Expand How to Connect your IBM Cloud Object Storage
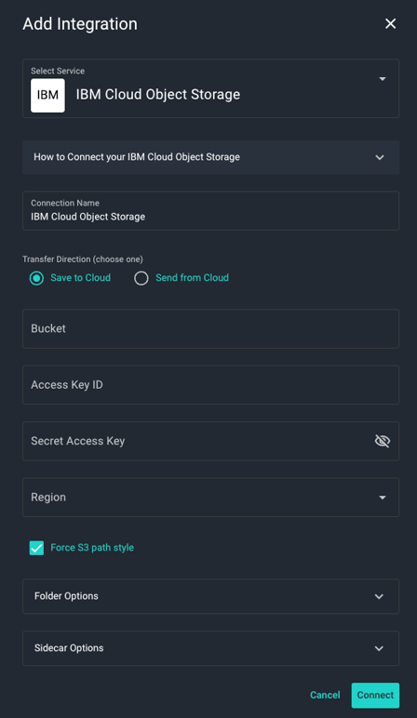Image resolution: width=417 pixels, height=718 pixels. 210,157
